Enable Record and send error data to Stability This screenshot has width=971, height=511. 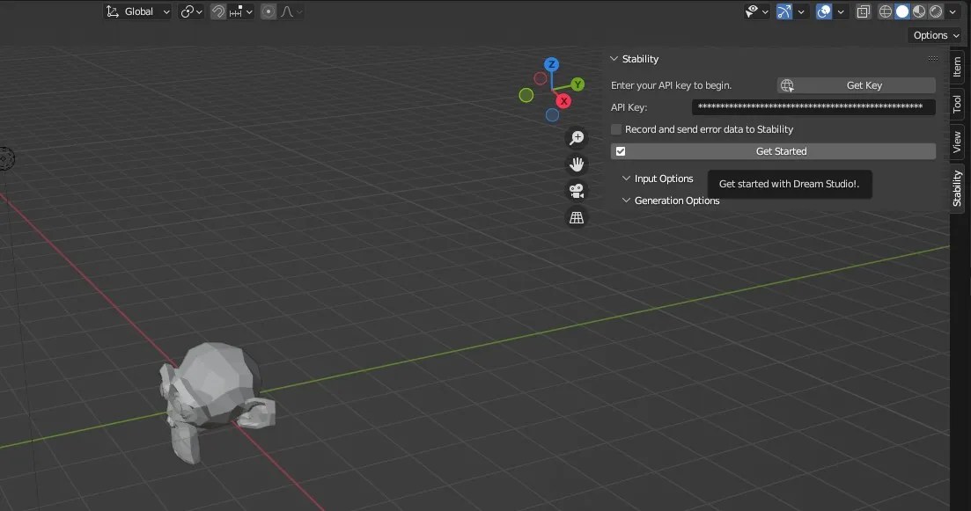coord(615,128)
